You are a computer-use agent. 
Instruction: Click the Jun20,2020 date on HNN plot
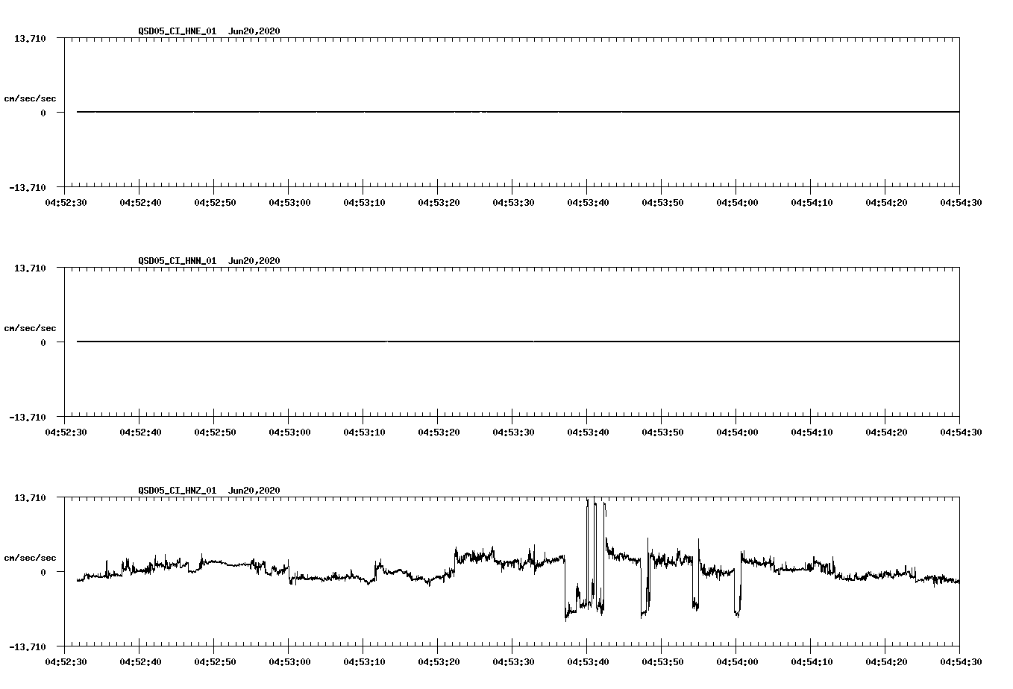click(254, 261)
